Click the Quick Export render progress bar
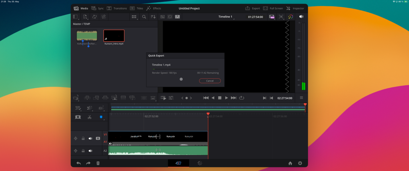 pyautogui.click(x=185, y=69)
